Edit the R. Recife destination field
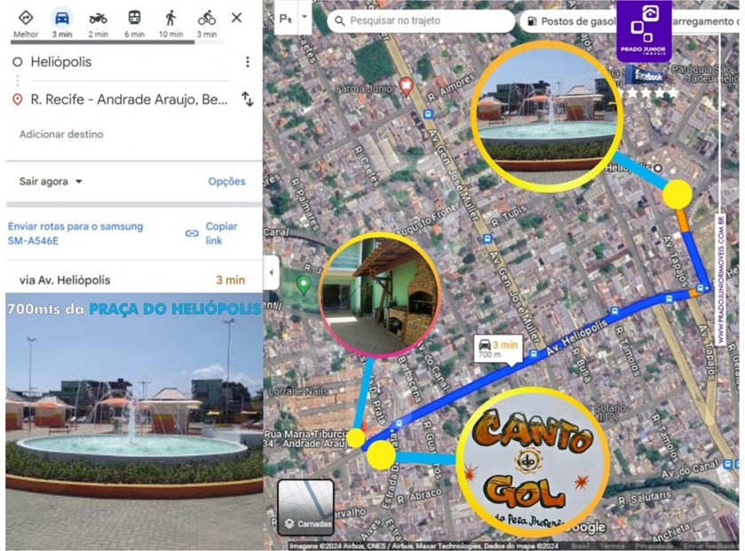Image resolution: width=745 pixels, height=551 pixels. 130,99
